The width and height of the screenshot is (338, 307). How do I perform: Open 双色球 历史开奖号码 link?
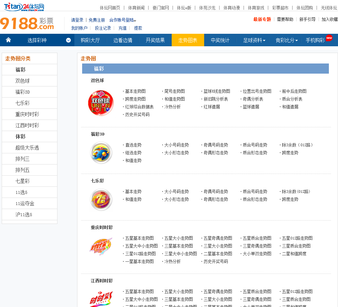137,114
